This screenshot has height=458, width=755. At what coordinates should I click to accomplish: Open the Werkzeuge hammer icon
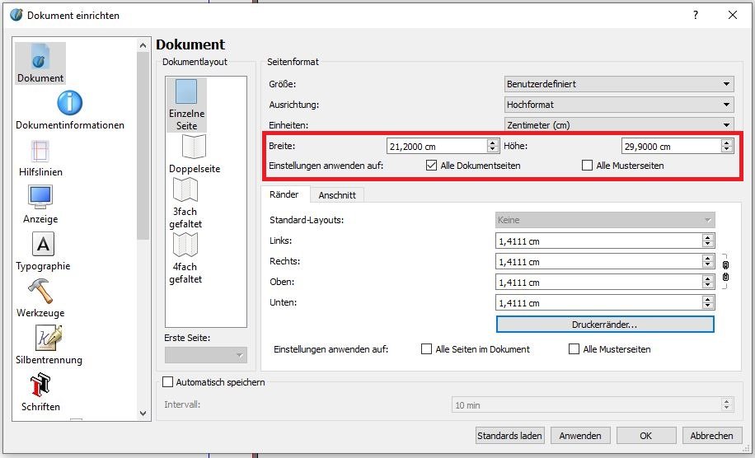40,292
